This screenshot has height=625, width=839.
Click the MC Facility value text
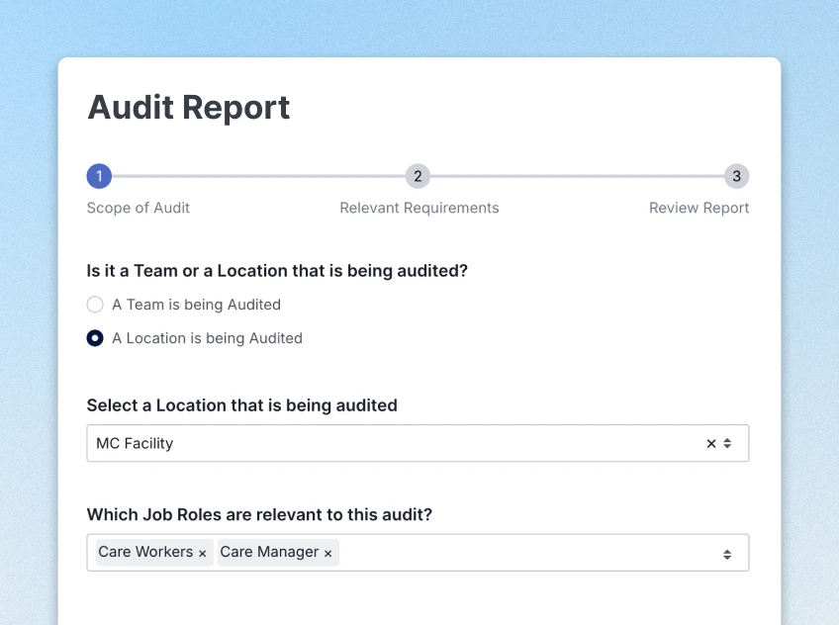pos(135,444)
